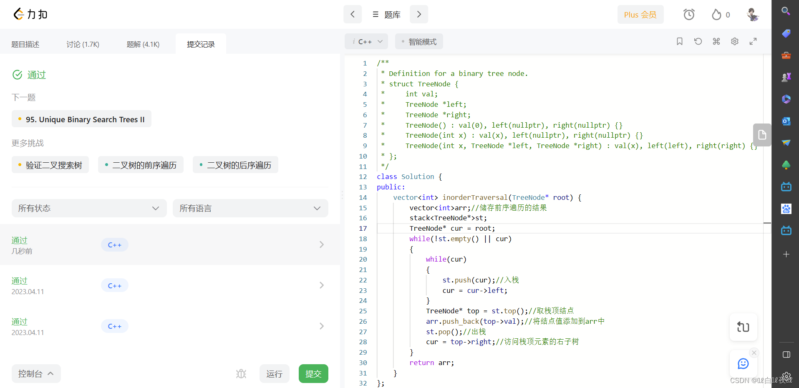Open the 题库 problem list
This screenshot has height=388, width=799.
pyautogui.click(x=386, y=15)
